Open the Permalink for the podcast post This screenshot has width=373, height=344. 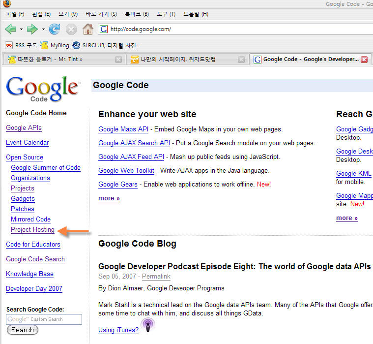point(156,277)
